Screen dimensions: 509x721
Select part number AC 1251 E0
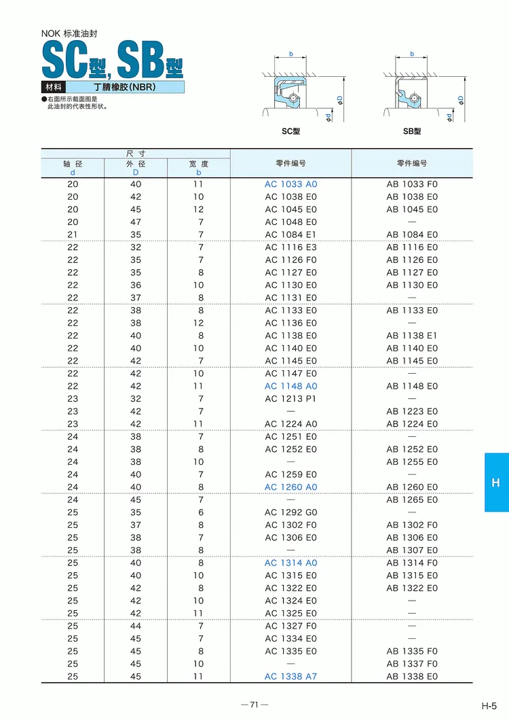(290, 437)
